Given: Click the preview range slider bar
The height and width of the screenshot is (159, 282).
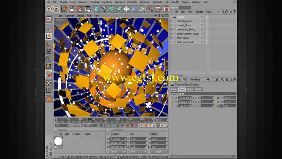Looking at the screenshot, I should point(76,125).
